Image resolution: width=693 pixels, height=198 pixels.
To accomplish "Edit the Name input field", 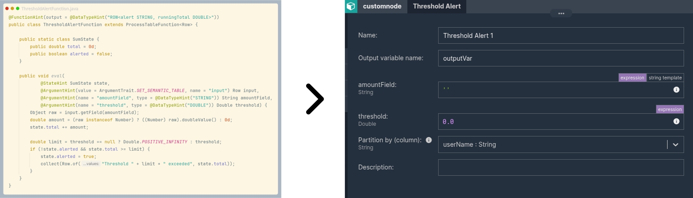I will pos(561,35).
